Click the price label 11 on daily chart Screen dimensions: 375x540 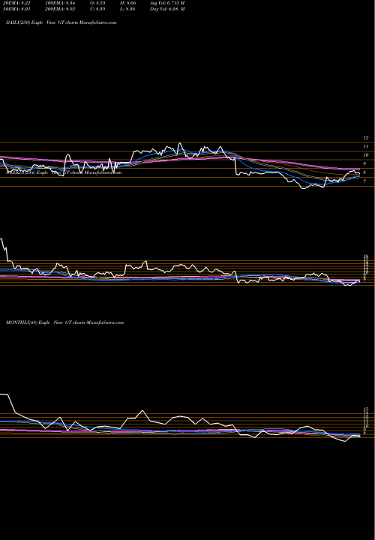[x=366, y=146]
